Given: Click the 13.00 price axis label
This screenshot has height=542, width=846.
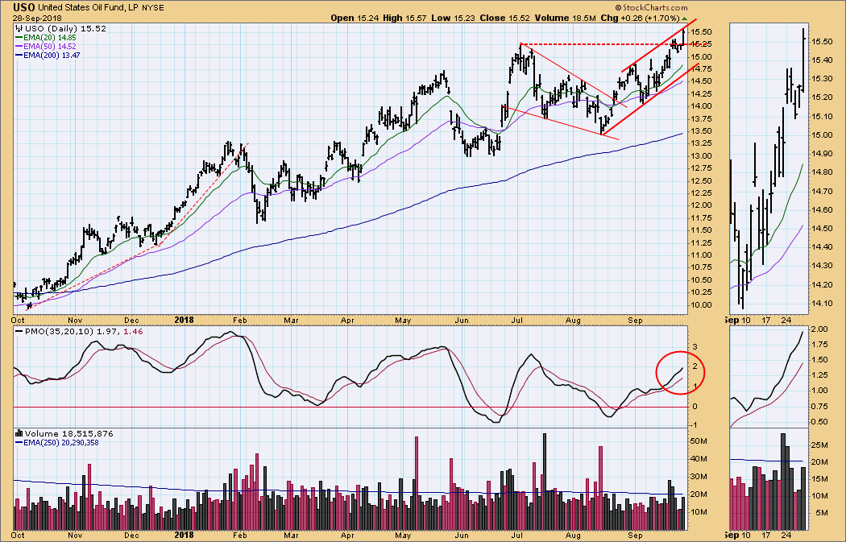Looking at the screenshot, I should click(x=702, y=156).
